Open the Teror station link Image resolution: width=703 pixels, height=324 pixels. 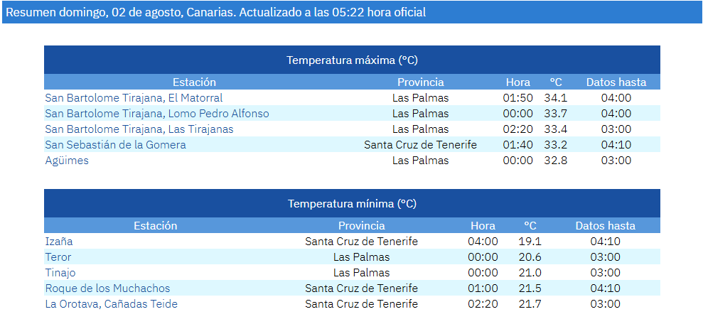[x=58, y=256]
